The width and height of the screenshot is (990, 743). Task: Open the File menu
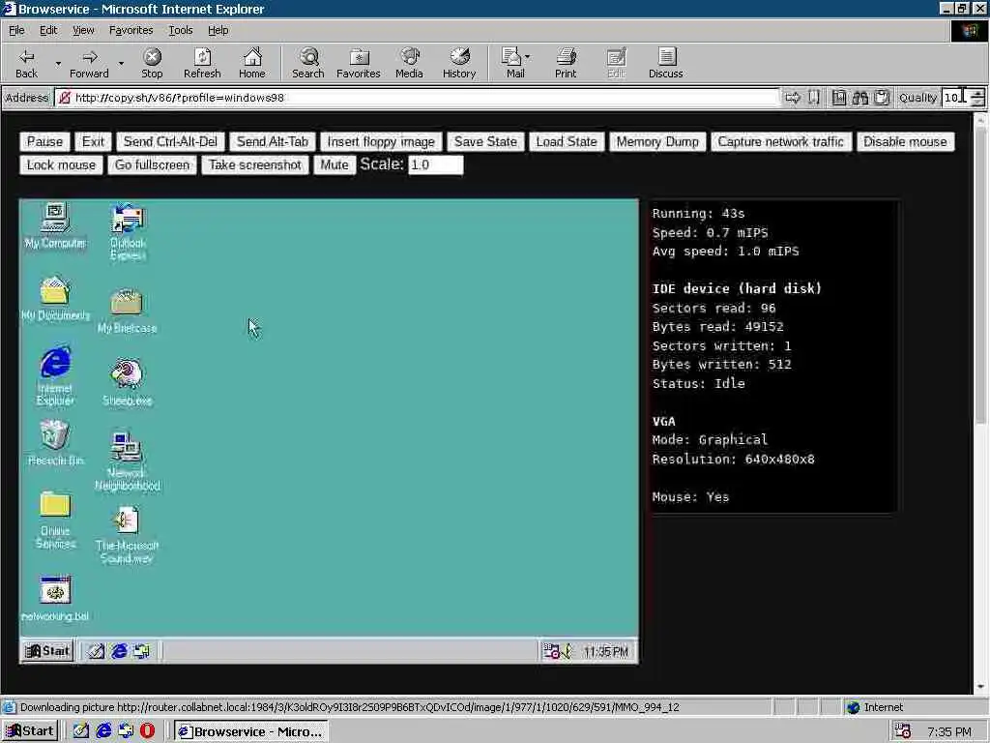pyautogui.click(x=16, y=30)
